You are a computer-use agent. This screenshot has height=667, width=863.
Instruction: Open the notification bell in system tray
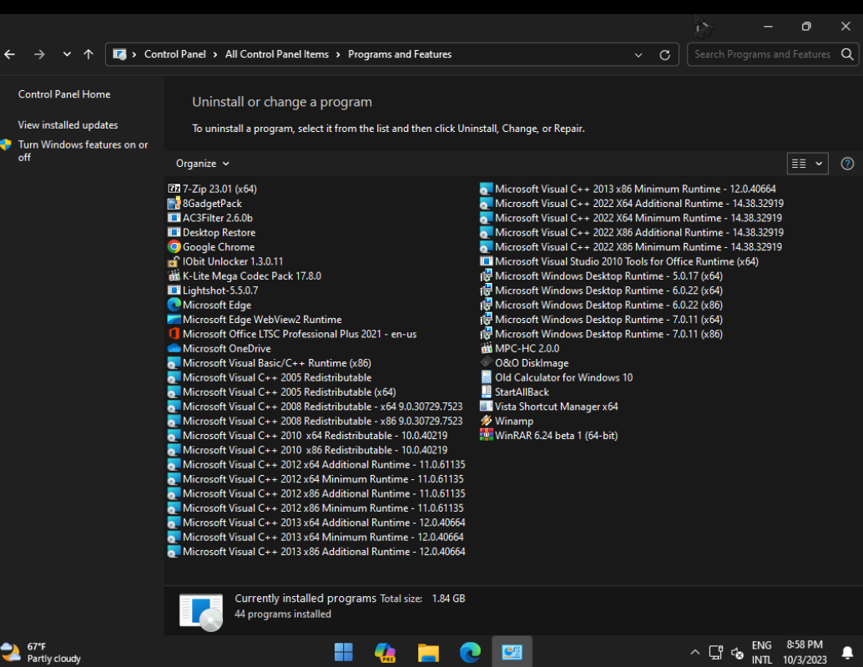click(x=848, y=653)
